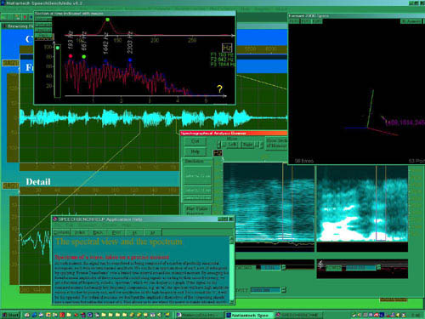Click the Plot Table Function button
Image resolution: width=425 pixels, height=319 pixels.
[x=197, y=210]
